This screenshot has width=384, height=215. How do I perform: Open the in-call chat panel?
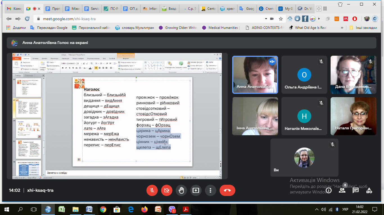point(356,190)
